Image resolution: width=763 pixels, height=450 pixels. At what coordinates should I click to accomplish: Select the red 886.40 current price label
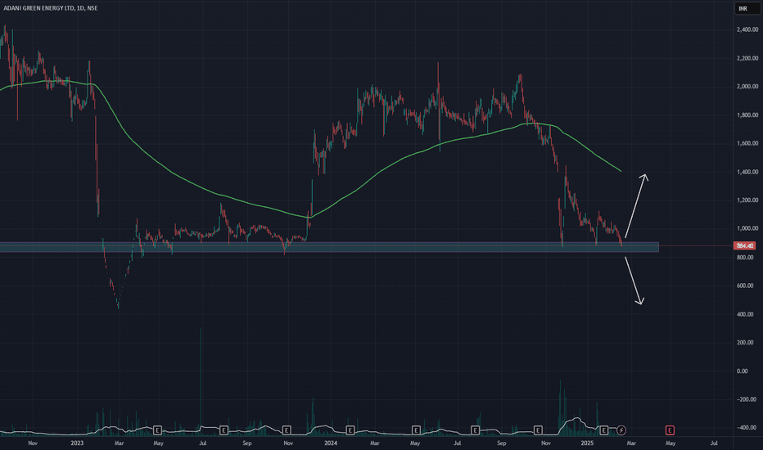coord(744,245)
